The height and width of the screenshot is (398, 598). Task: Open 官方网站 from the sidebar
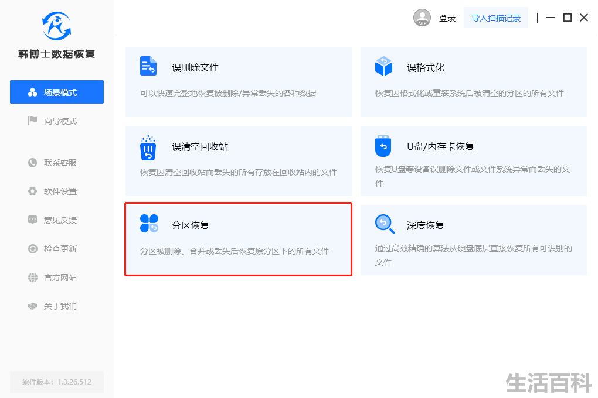[x=60, y=277]
